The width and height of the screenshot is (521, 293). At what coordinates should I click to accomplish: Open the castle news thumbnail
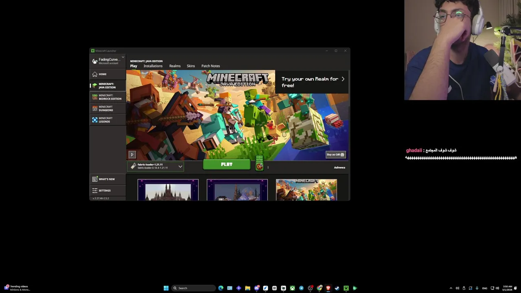point(168,190)
